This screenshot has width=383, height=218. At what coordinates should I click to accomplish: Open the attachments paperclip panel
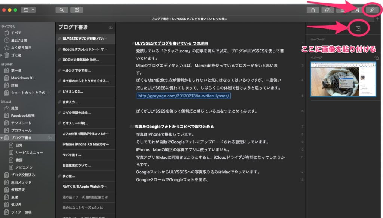coord(372,10)
